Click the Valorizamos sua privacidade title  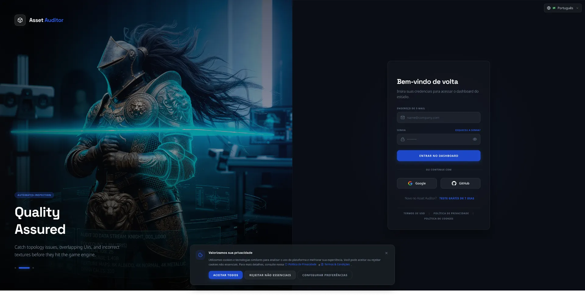(x=230, y=253)
